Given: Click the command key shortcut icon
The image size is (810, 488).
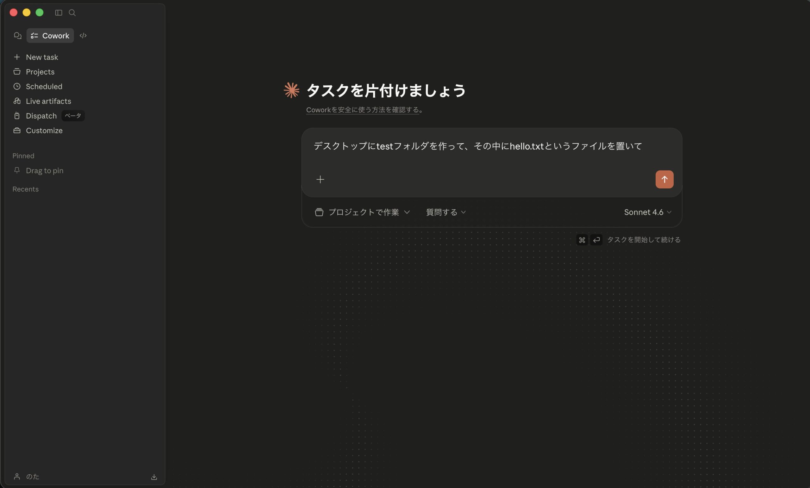Looking at the screenshot, I should (x=582, y=240).
